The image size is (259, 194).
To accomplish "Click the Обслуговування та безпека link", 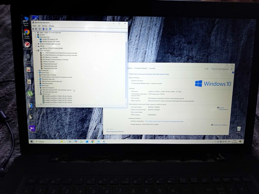I will tap(115, 132).
